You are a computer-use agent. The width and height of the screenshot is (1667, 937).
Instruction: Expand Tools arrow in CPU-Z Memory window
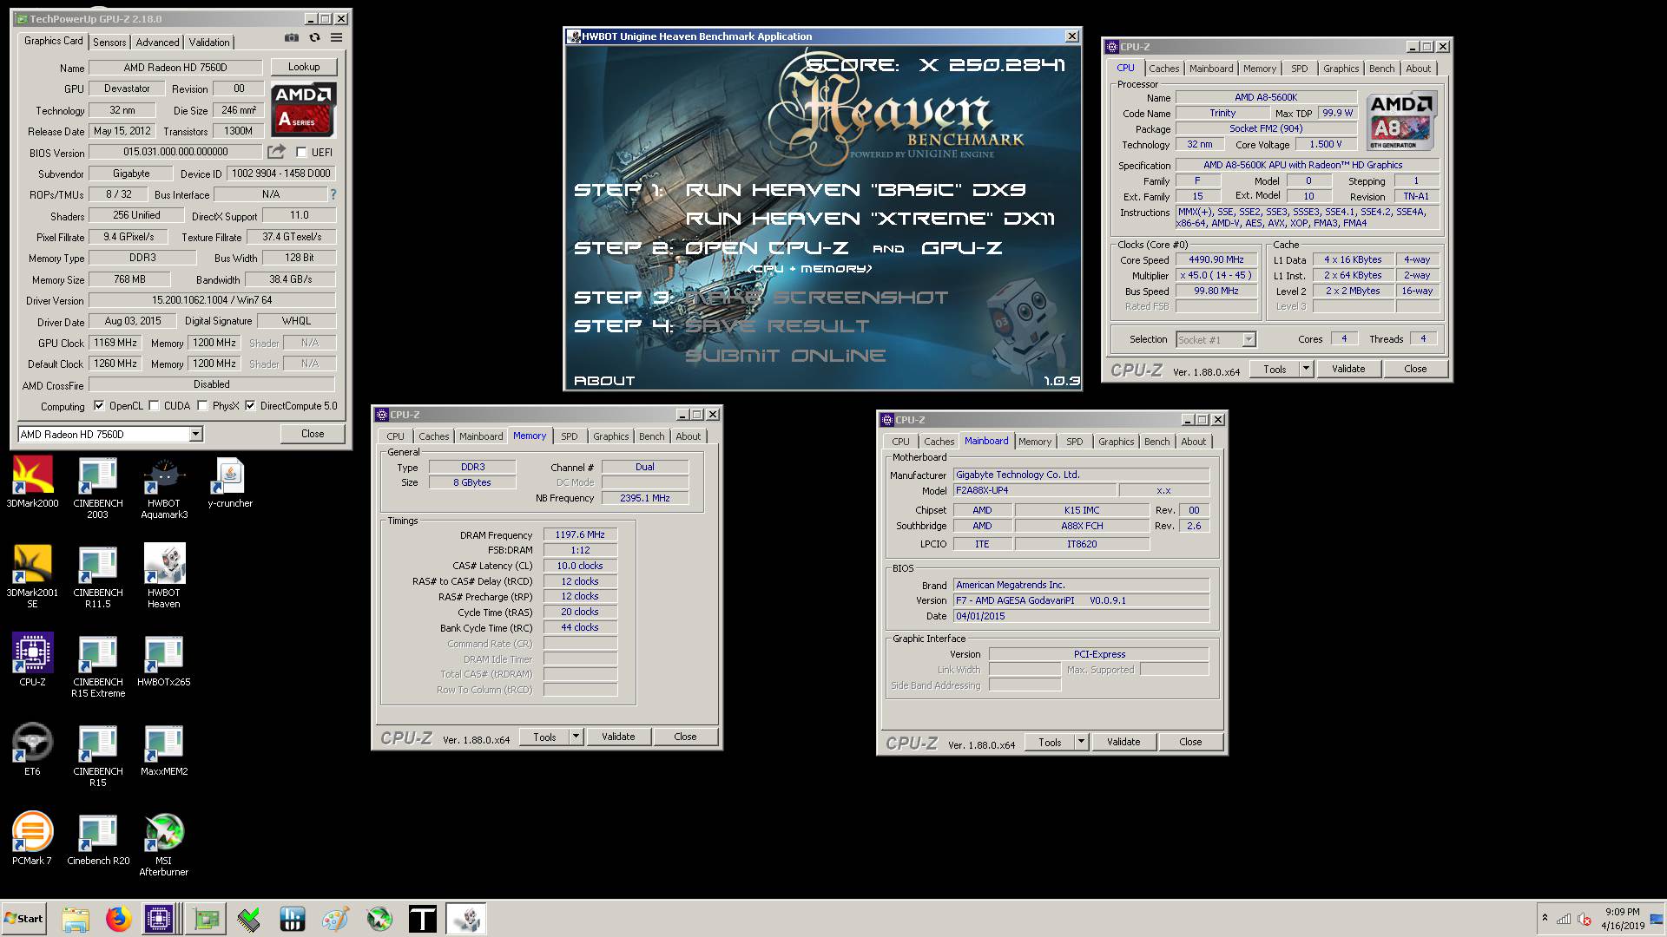[x=576, y=737]
